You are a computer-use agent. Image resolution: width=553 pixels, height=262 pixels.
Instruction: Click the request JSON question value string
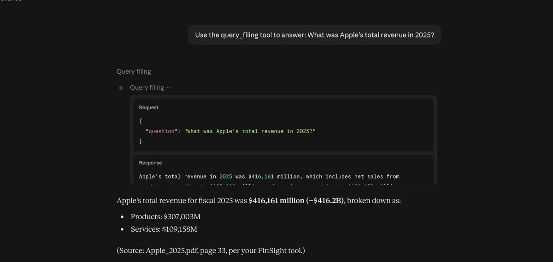pyautogui.click(x=250, y=131)
